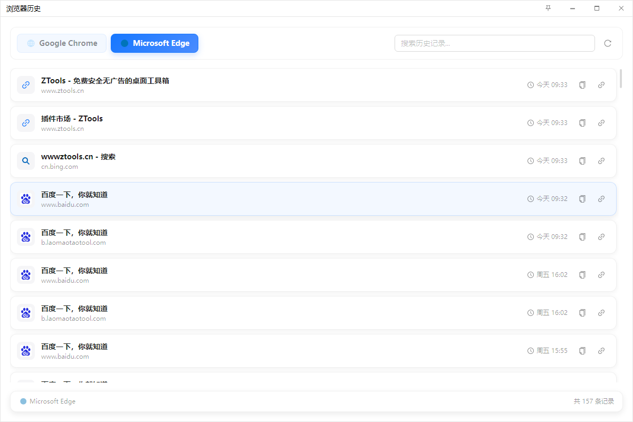Select the Microsoft Edge tab
The width and height of the screenshot is (633, 422).
155,43
